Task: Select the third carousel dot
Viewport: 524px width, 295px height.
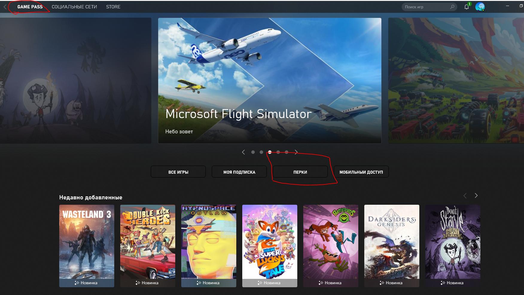Action: [270, 152]
